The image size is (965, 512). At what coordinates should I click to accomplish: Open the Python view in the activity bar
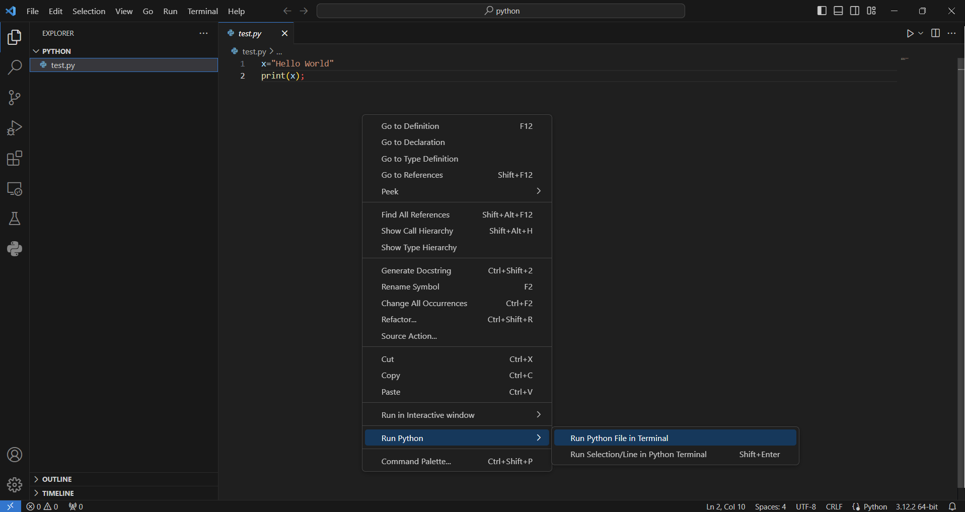pos(15,249)
